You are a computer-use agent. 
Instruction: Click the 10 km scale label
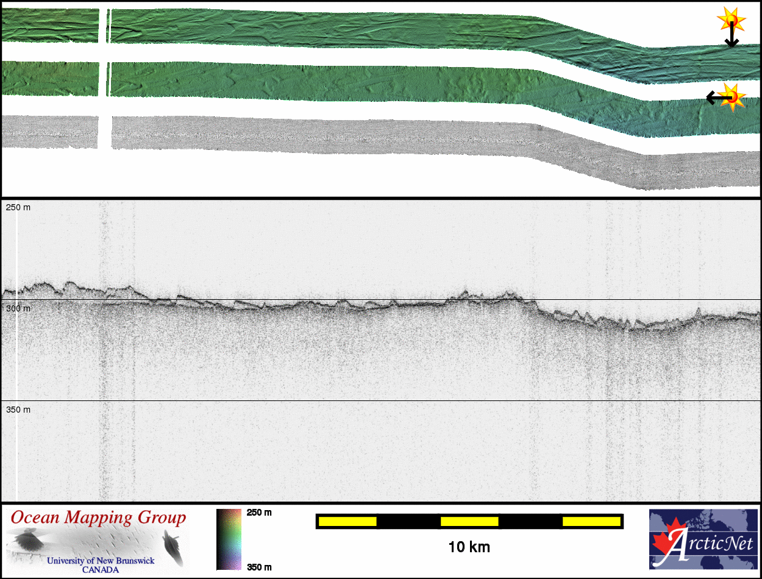click(469, 547)
